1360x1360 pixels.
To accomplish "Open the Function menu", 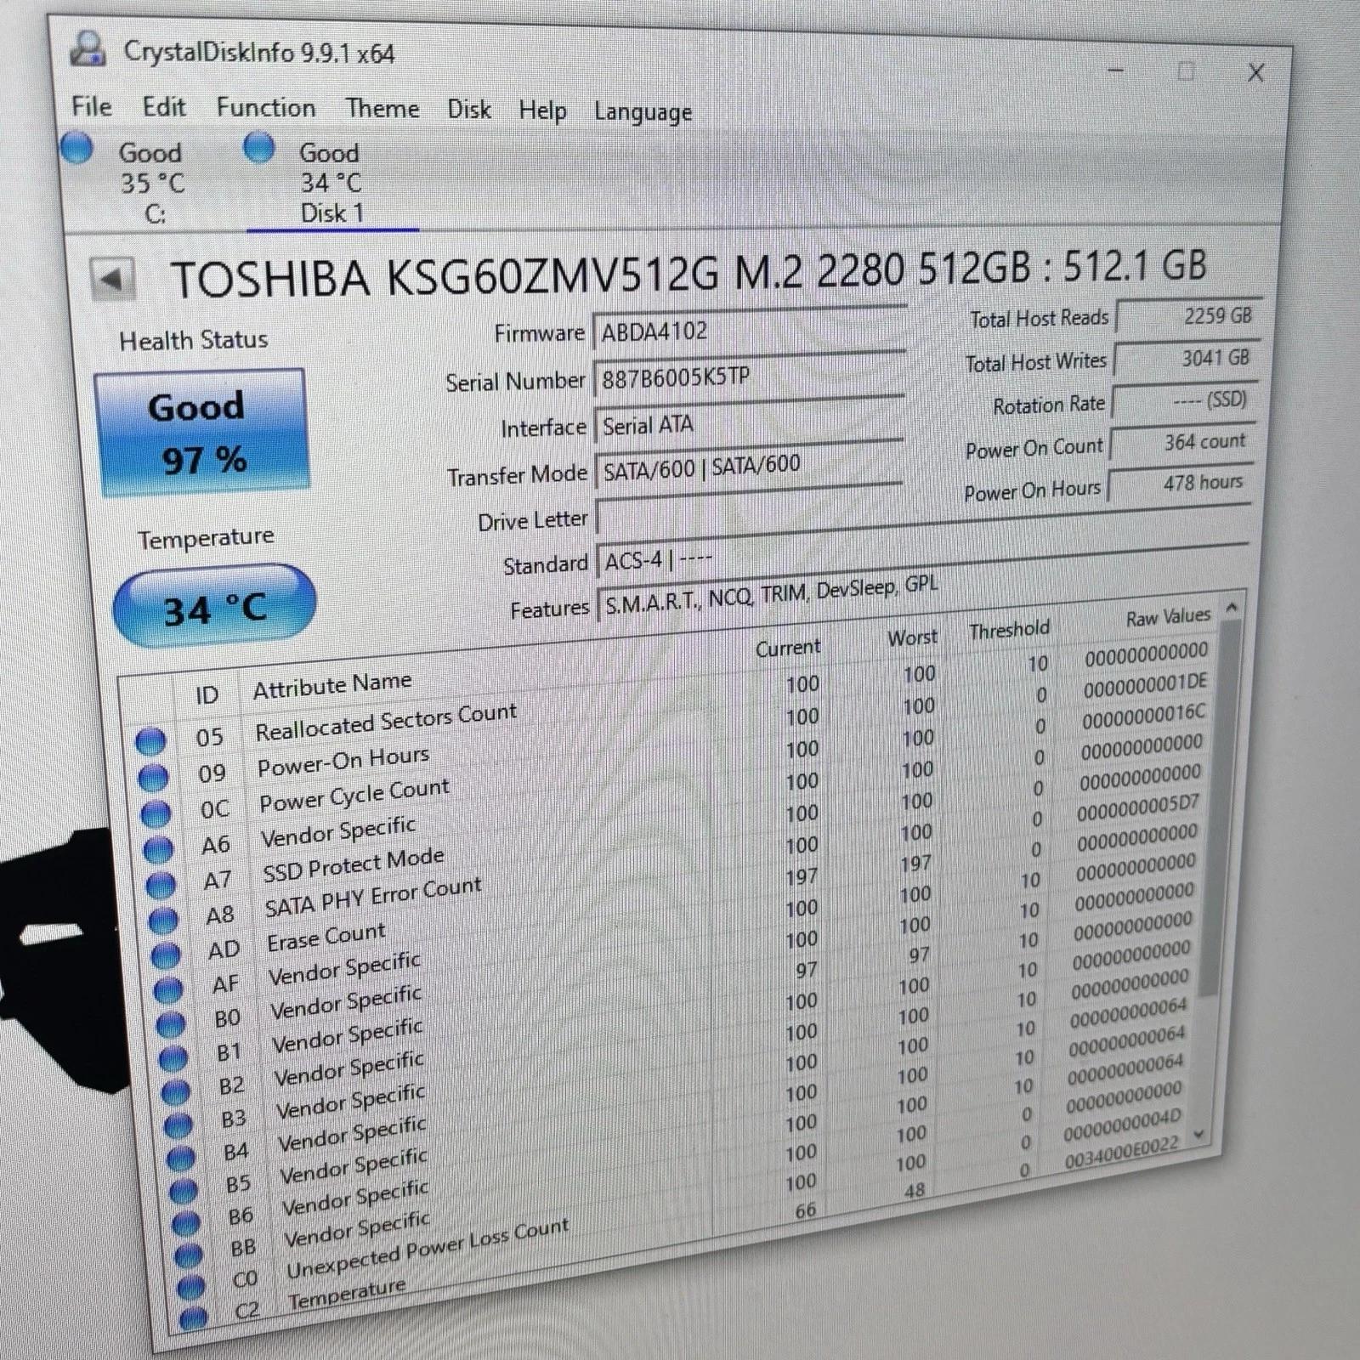I will (x=265, y=108).
